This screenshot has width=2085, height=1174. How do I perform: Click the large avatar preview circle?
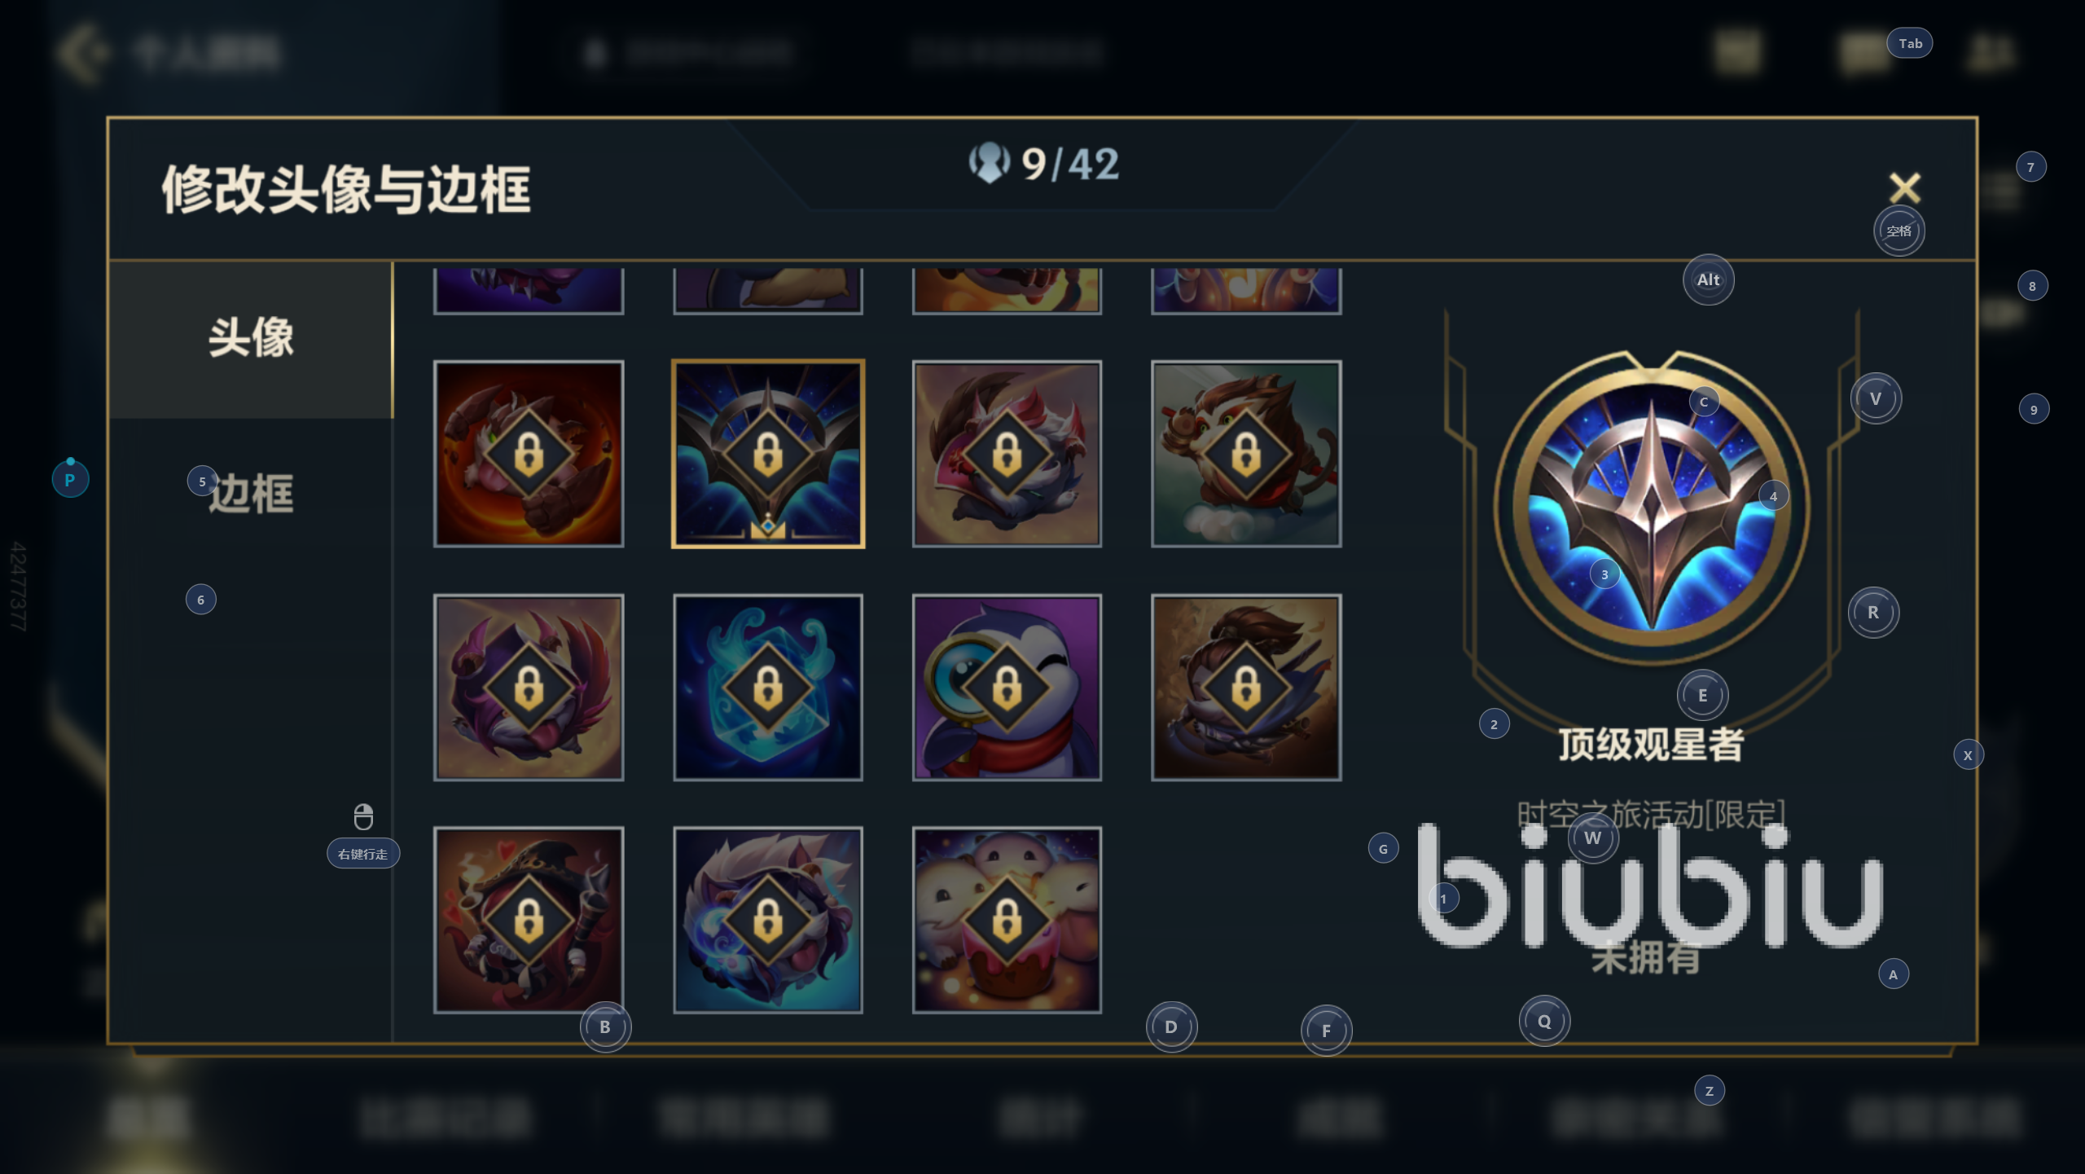tap(1652, 507)
